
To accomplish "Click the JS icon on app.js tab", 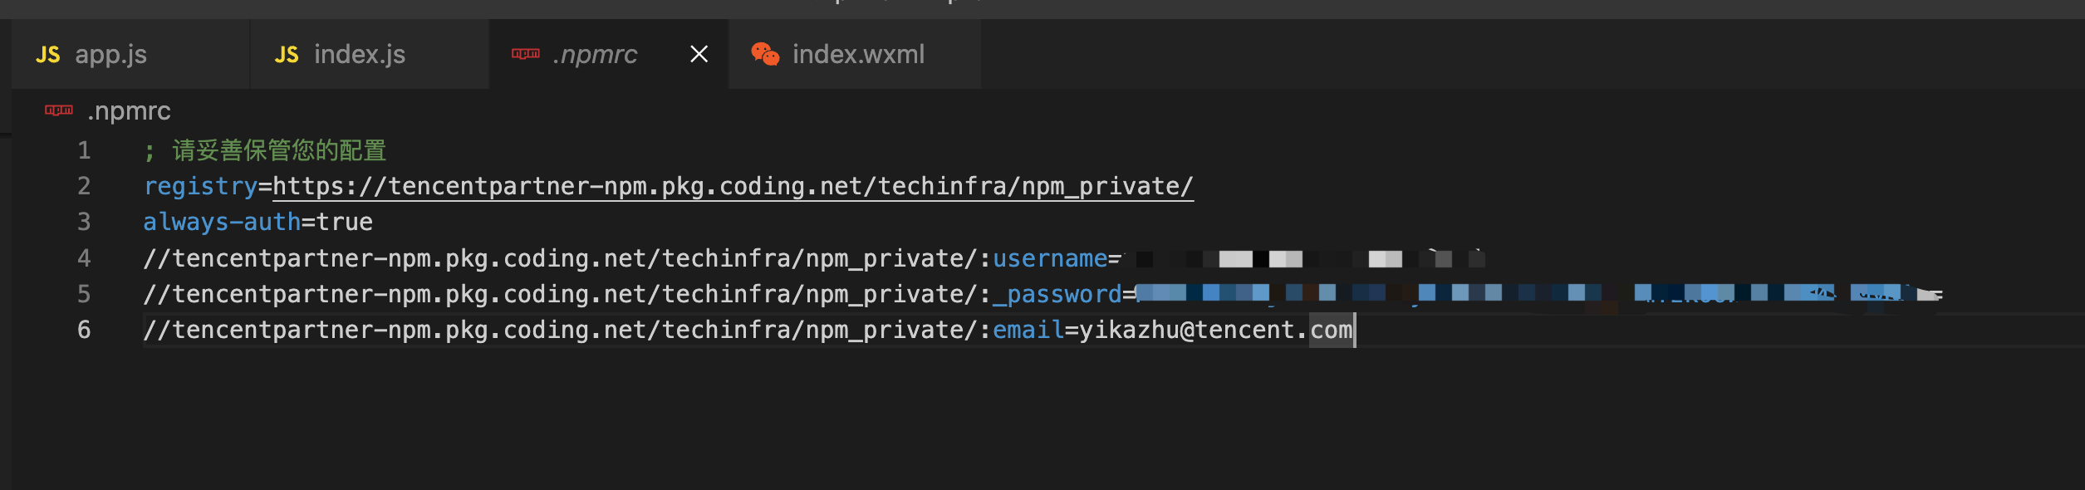I will pyautogui.click(x=48, y=55).
